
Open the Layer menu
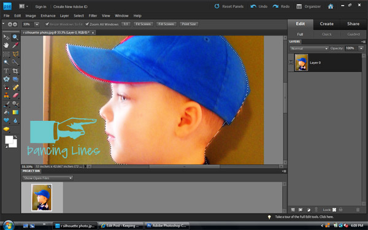[x=64, y=16]
